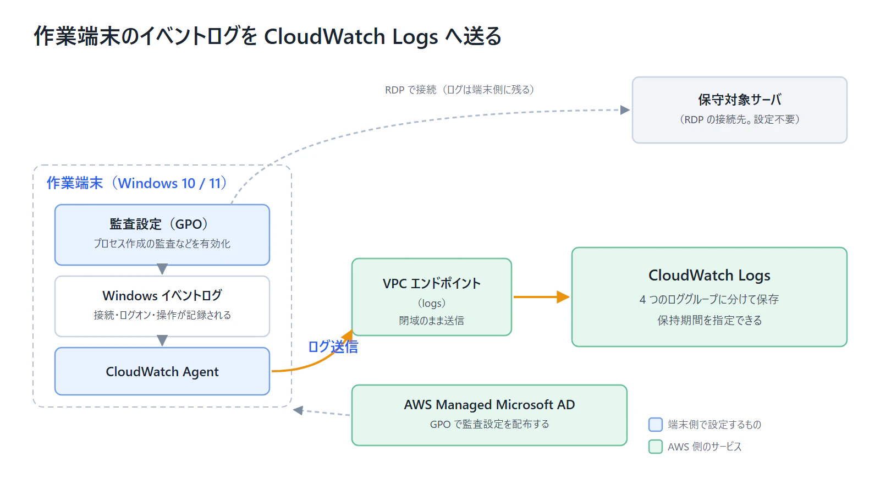Image resolution: width=880 pixels, height=495 pixels.
Task: Click the 保守対象サーバ box
Action: pyautogui.click(x=740, y=110)
